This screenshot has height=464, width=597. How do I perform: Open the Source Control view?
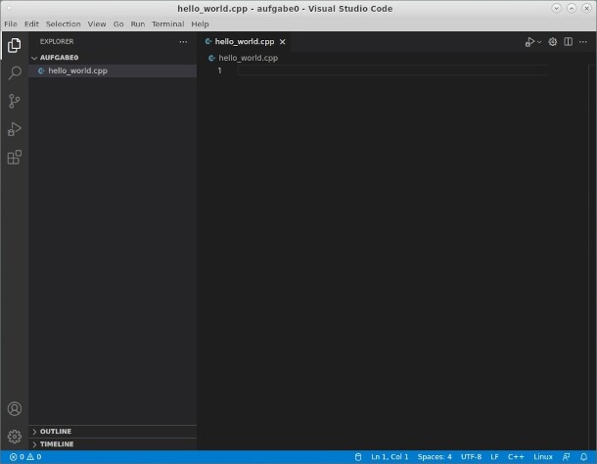coord(14,102)
